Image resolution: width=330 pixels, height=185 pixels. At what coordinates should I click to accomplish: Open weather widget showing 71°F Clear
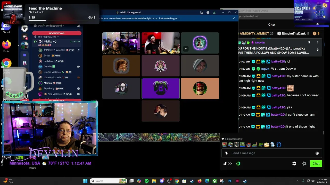[9, 181]
